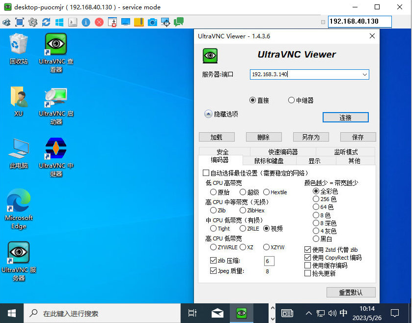Click the Windows Start button on taskbar
This screenshot has height=323, width=412.
point(12,313)
